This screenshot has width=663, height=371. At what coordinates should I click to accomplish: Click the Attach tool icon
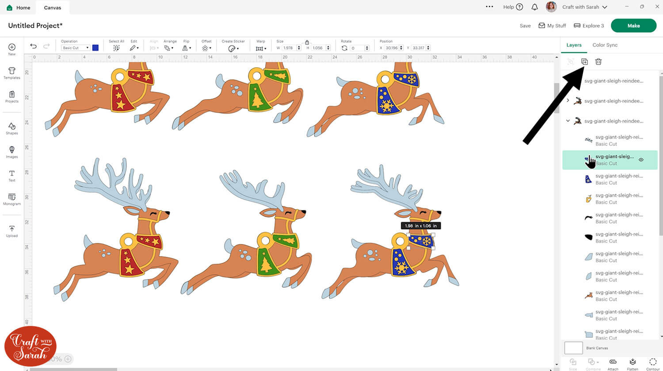613,363
